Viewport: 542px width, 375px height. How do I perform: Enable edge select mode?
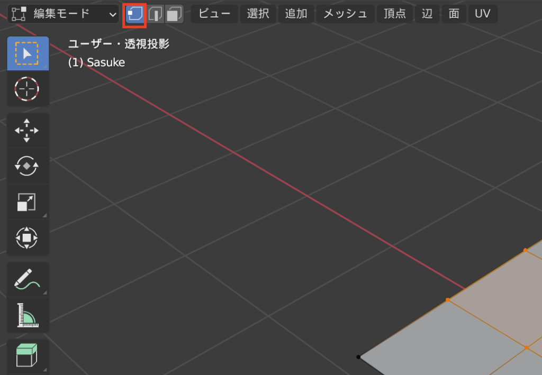(155, 14)
